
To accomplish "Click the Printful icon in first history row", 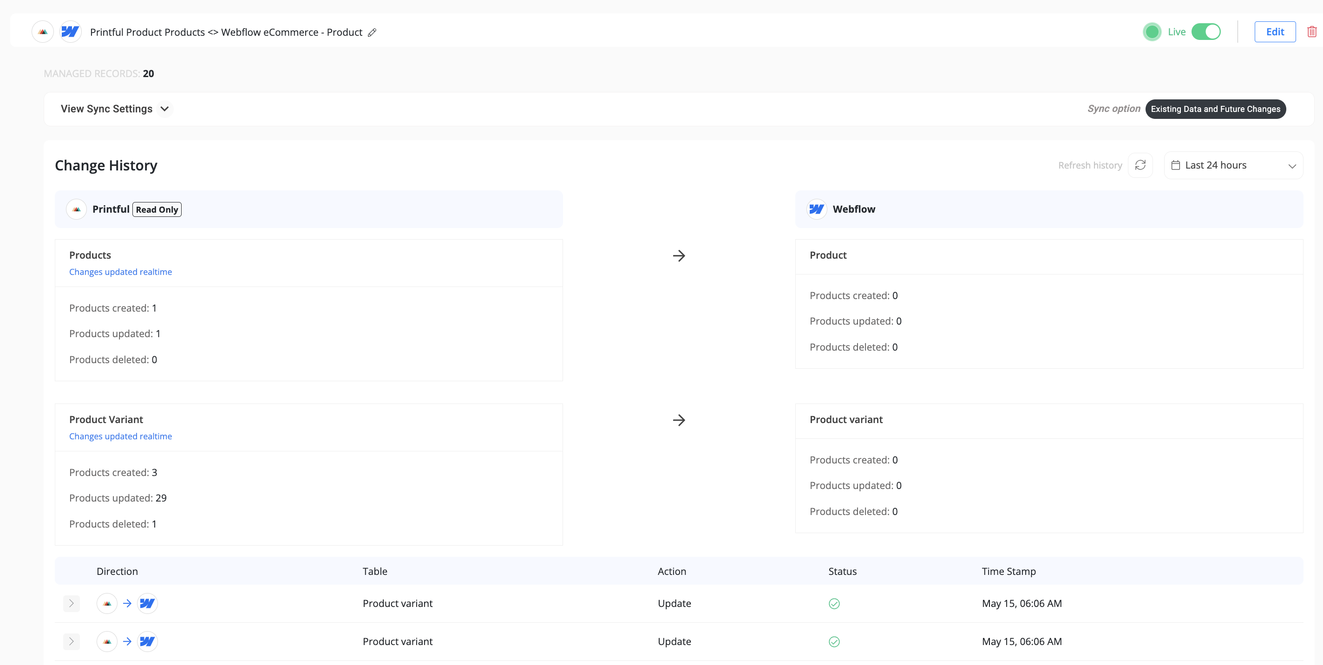I will click(x=107, y=603).
